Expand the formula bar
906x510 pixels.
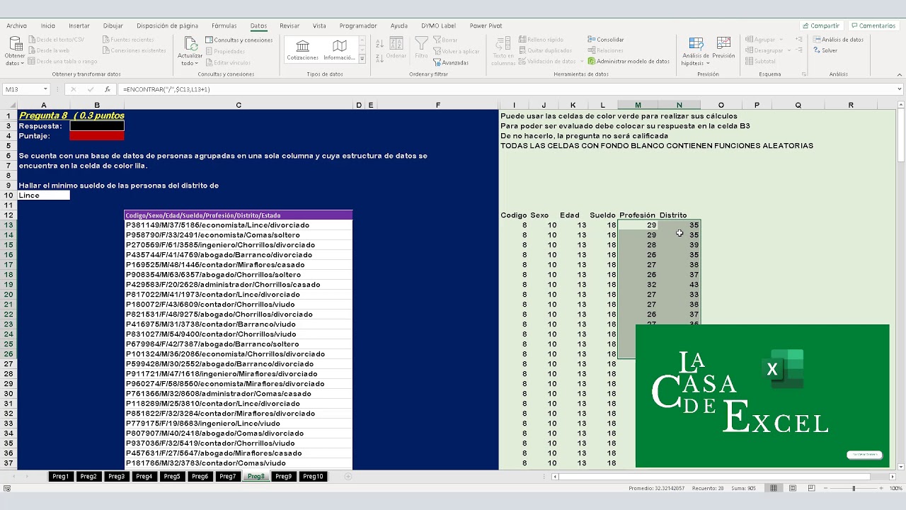900,89
